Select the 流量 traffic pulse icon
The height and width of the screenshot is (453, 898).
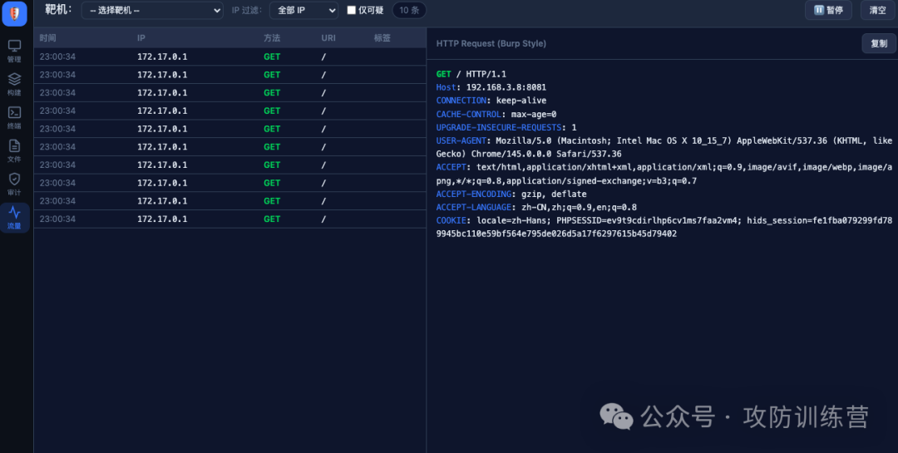[x=14, y=213]
